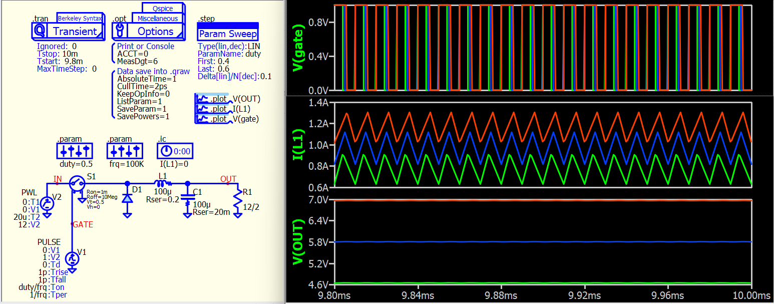Select the frq=100K param sliders icon
The width and height of the screenshot is (774, 304).
click(125, 151)
